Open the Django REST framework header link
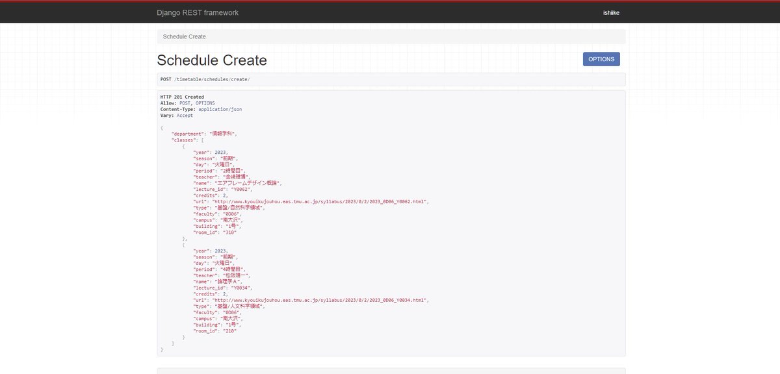780x374 pixels. [198, 13]
